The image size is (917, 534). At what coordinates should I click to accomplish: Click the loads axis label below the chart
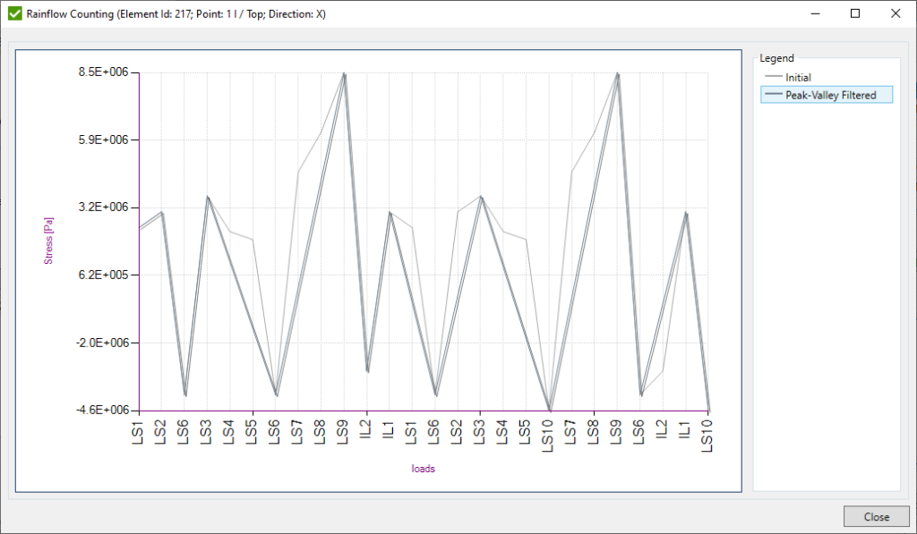424,468
